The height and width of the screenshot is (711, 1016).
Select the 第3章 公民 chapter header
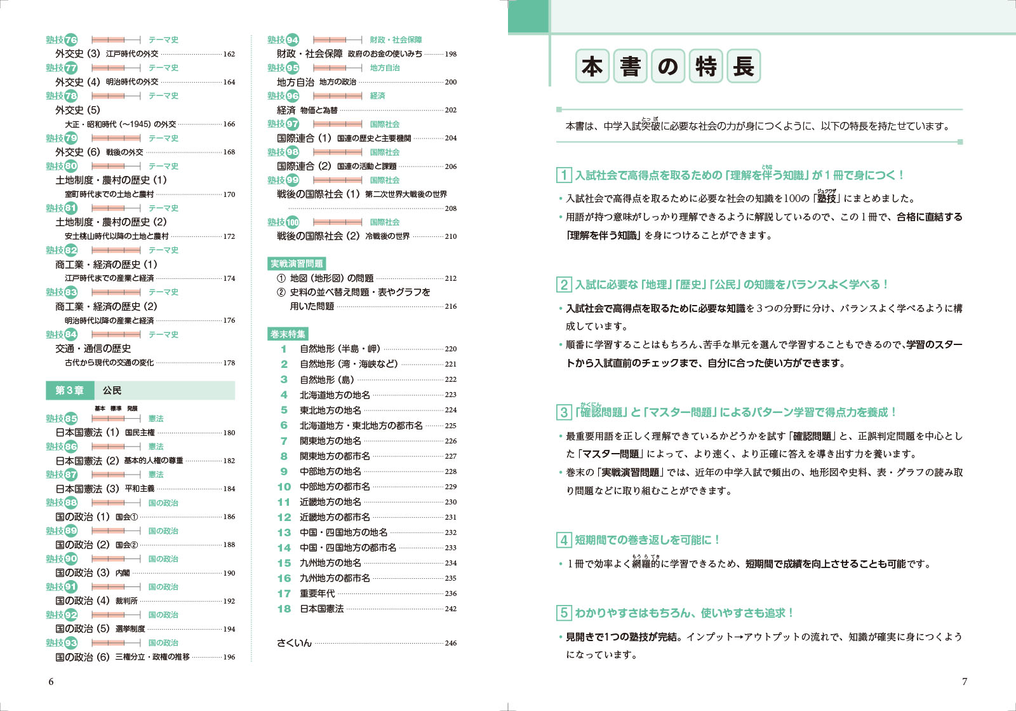pyautogui.click(x=140, y=390)
